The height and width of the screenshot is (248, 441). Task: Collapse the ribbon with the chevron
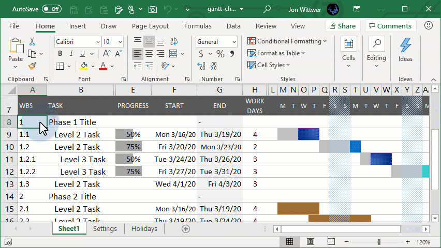tap(433, 80)
